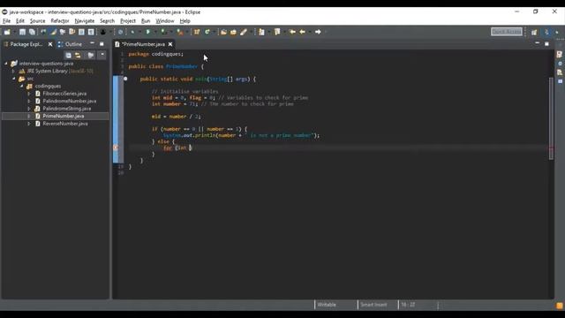
Task: Click the Open Task toolbar icon
Action: coord(233,32)
